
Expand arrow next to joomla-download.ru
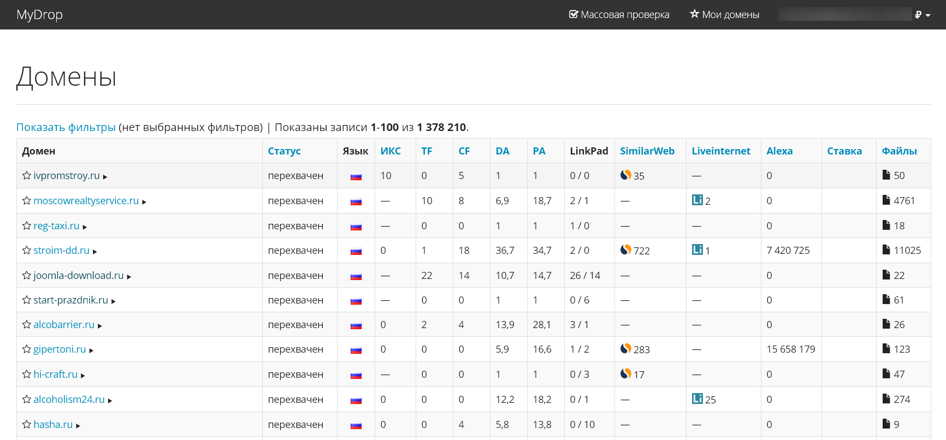click(129, 277)
